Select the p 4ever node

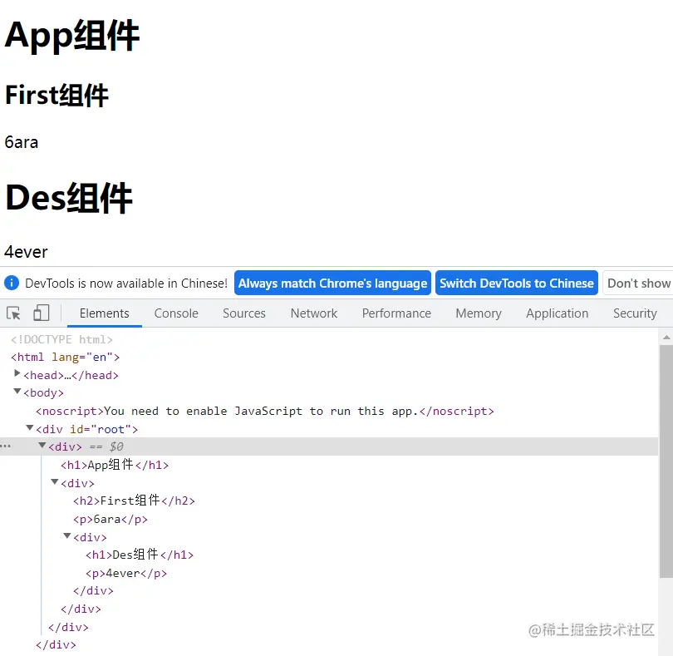click(x=126, y=573)
